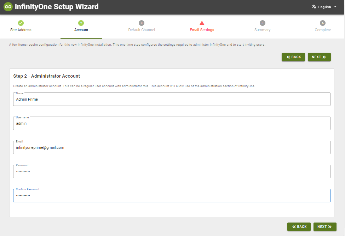Open the English language dropdown

[324, 7]
